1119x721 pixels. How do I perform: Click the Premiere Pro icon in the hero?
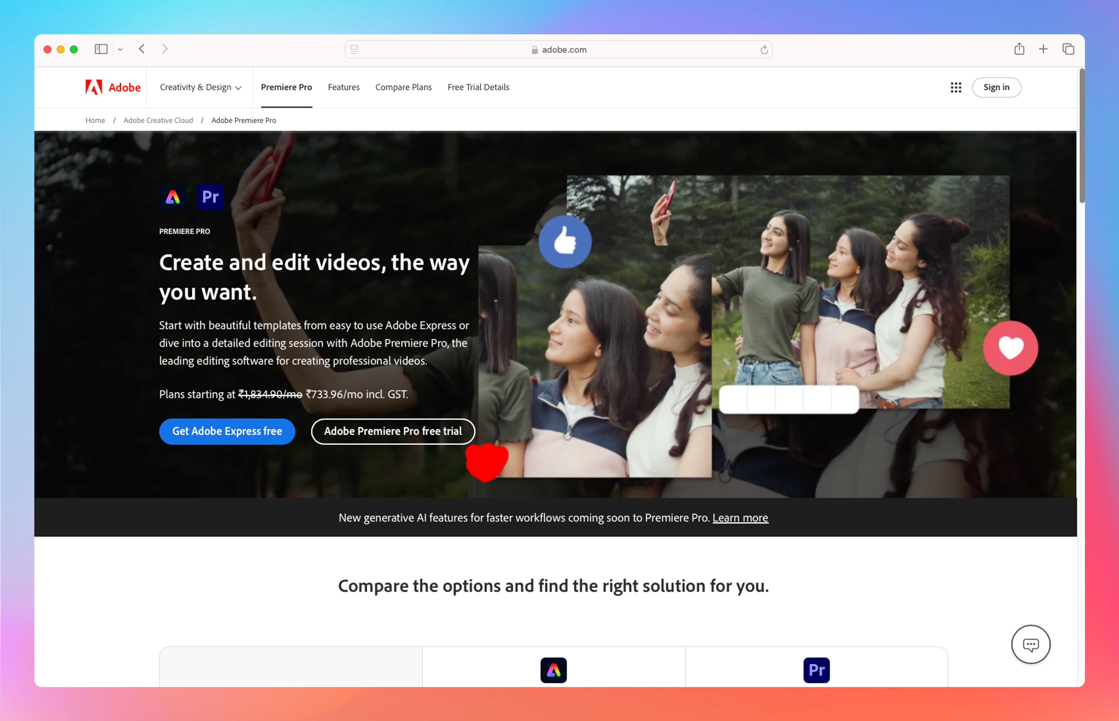click(210, 197)
